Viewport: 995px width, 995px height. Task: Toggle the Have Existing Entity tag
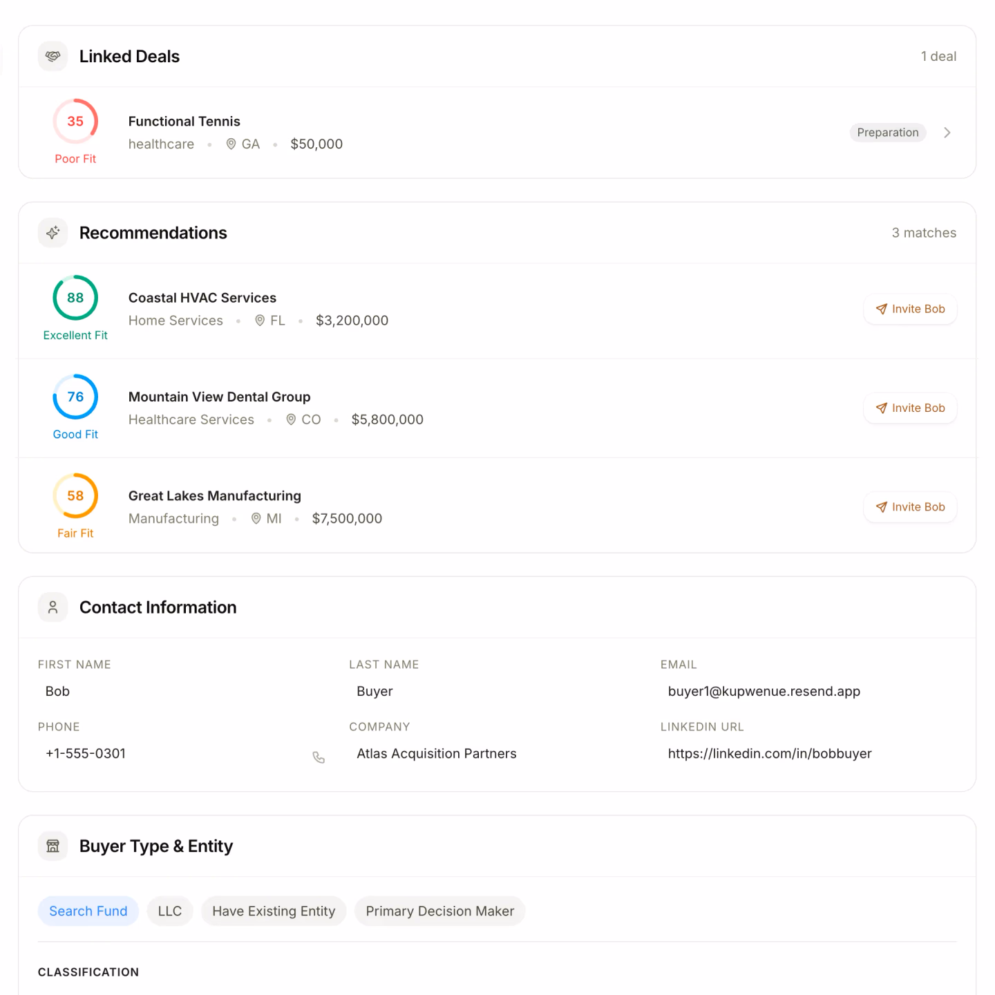tap(273, 911)
